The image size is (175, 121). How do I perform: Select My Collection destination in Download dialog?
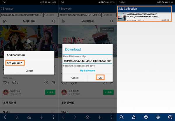[87, 71]
